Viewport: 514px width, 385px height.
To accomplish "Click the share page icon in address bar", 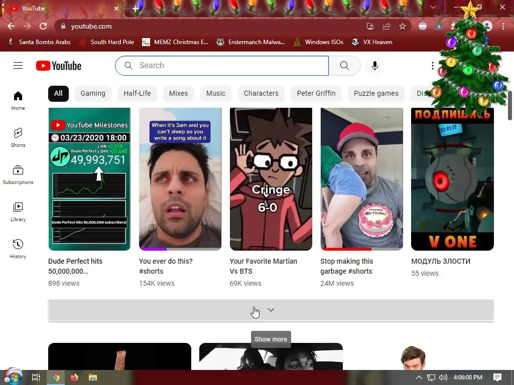I will (387, 26).
